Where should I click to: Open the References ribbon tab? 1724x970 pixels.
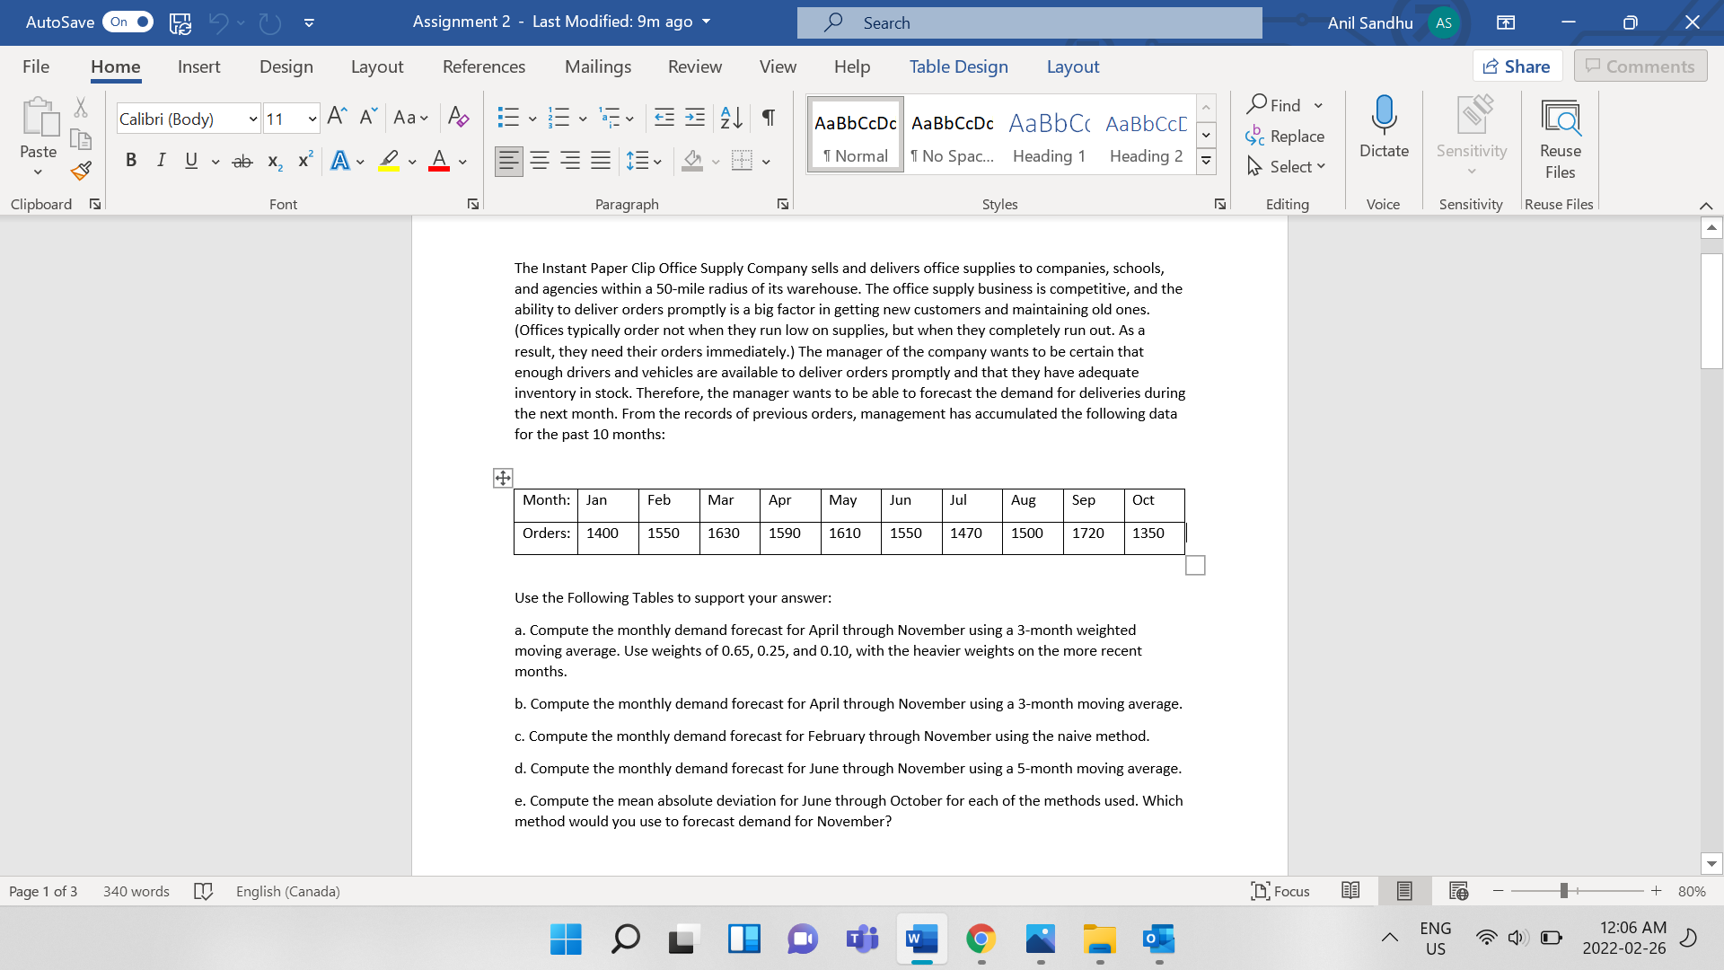484,66
